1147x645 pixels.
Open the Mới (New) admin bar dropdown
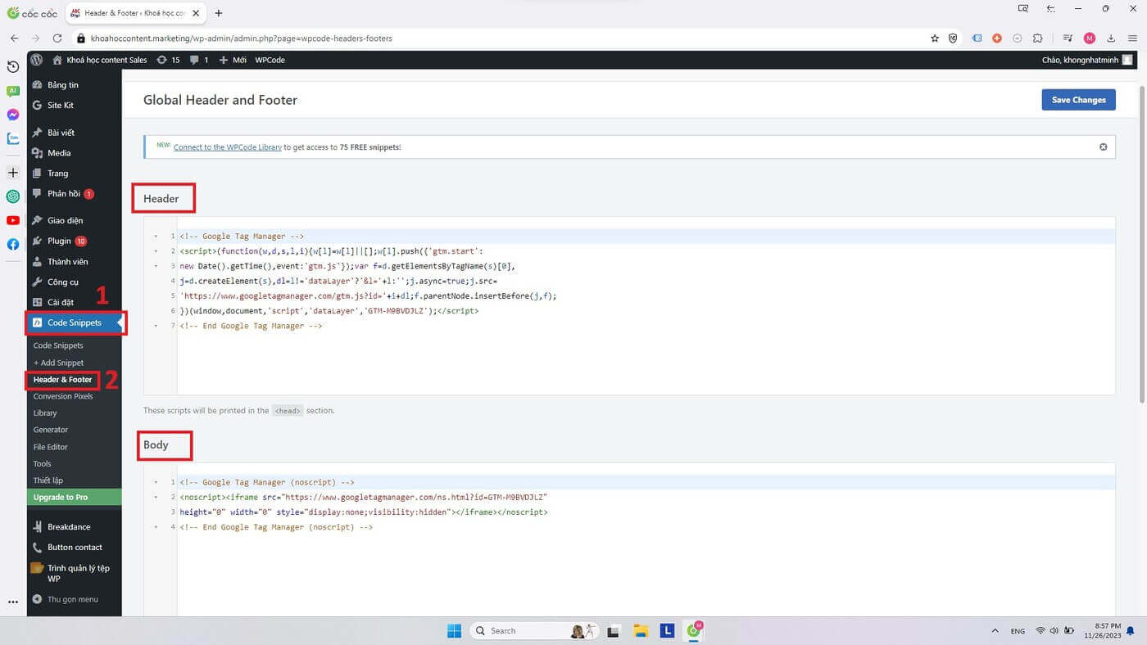click(233, 60)
